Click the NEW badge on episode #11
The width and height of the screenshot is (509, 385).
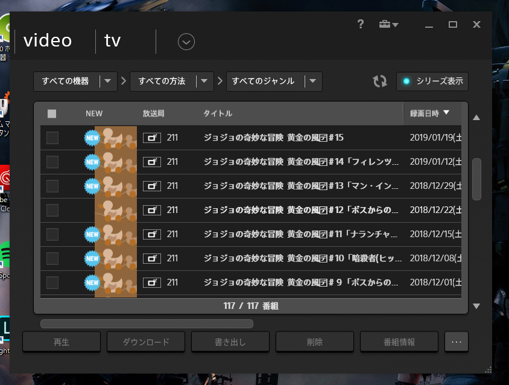92,234
